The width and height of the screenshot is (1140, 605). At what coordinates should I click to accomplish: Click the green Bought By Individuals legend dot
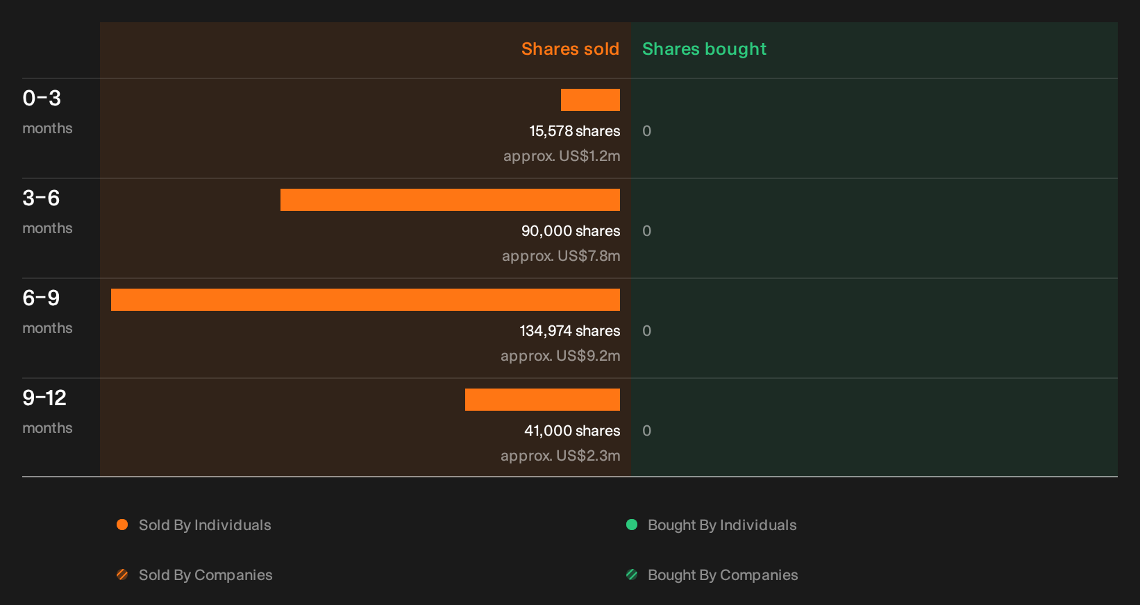632,525
